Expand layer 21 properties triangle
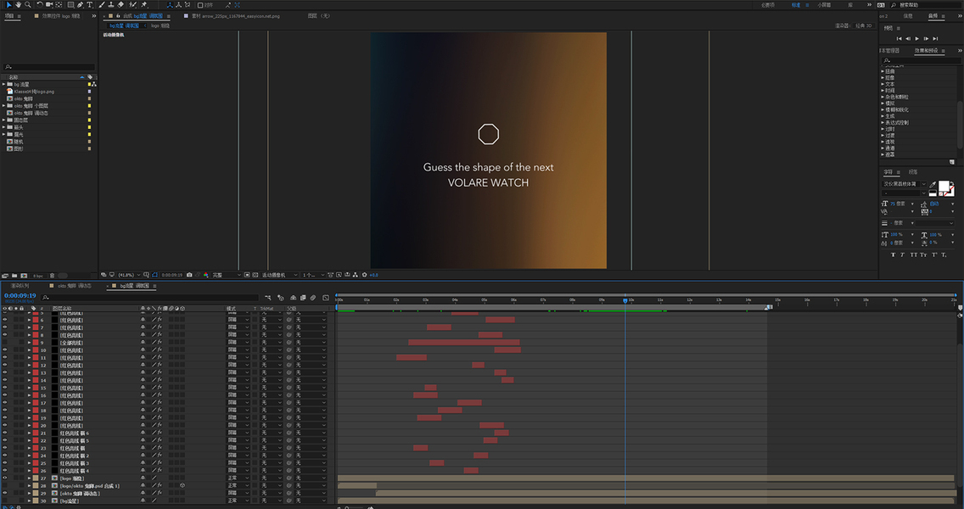 pos(29,433)
